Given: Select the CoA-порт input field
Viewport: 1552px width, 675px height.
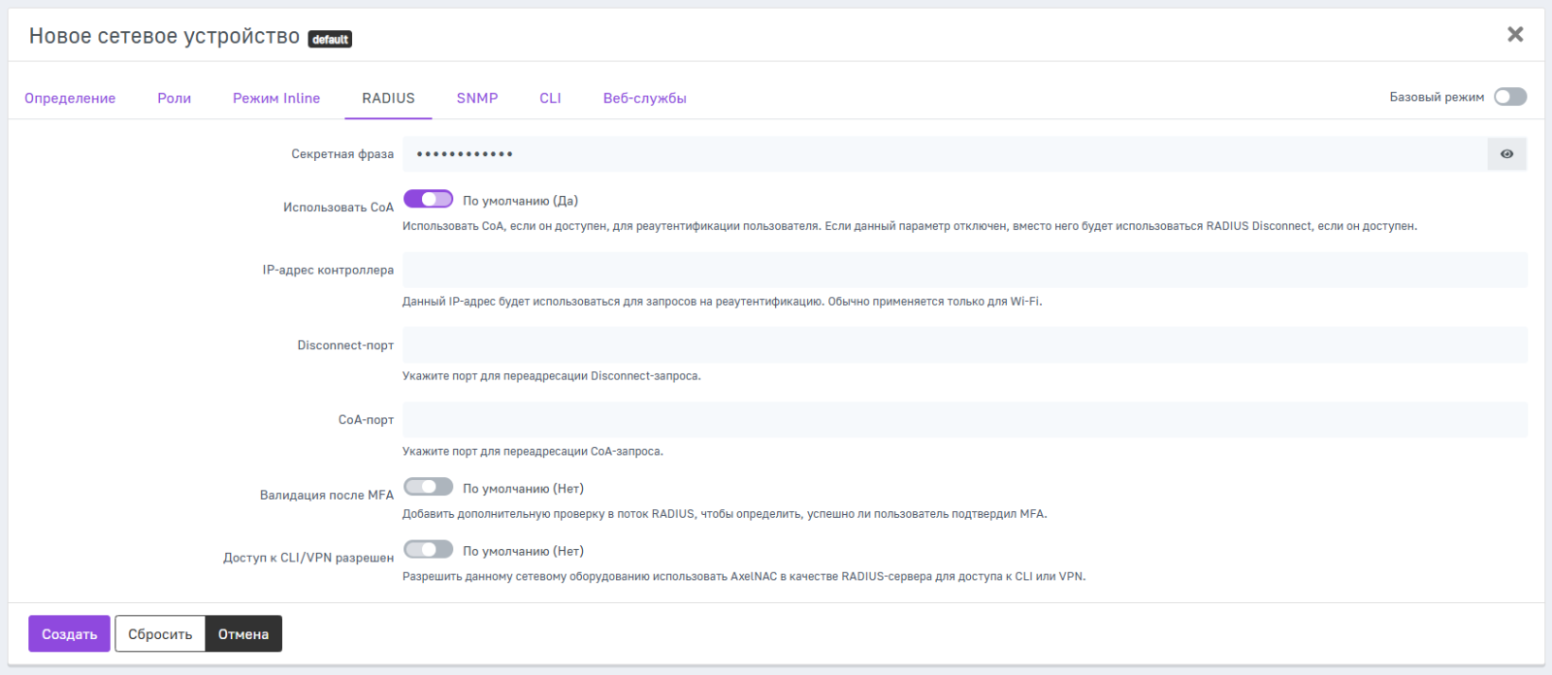Looking at the screenshot, I should [964, 420].
